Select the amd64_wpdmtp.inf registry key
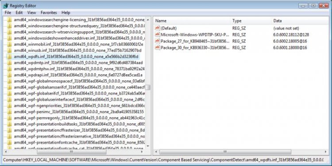This screenshot has height=166, width=332. click(x=78, y=63)
